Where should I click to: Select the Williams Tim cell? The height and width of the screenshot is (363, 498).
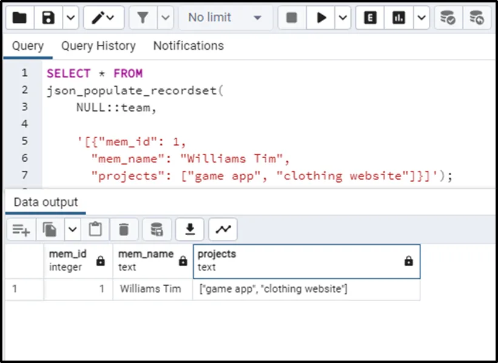click(x=150, y=289)
